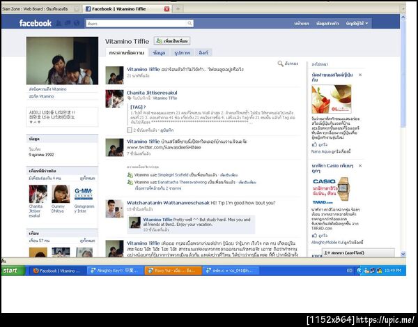The width and height of the screenshot is (418, 327).
Task: Switch to the Photos tab
Action: tap(182, 52)
